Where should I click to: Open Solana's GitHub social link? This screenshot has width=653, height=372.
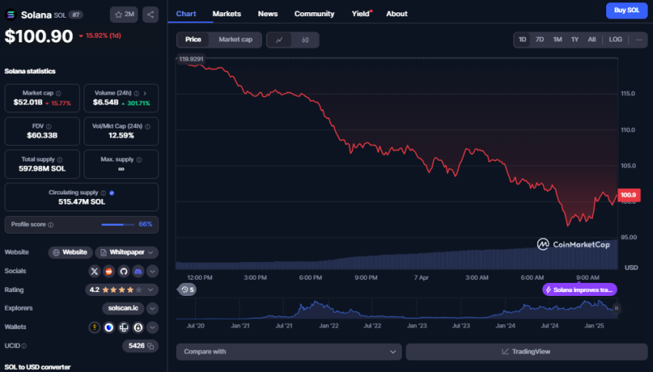[x=123, y=271]
